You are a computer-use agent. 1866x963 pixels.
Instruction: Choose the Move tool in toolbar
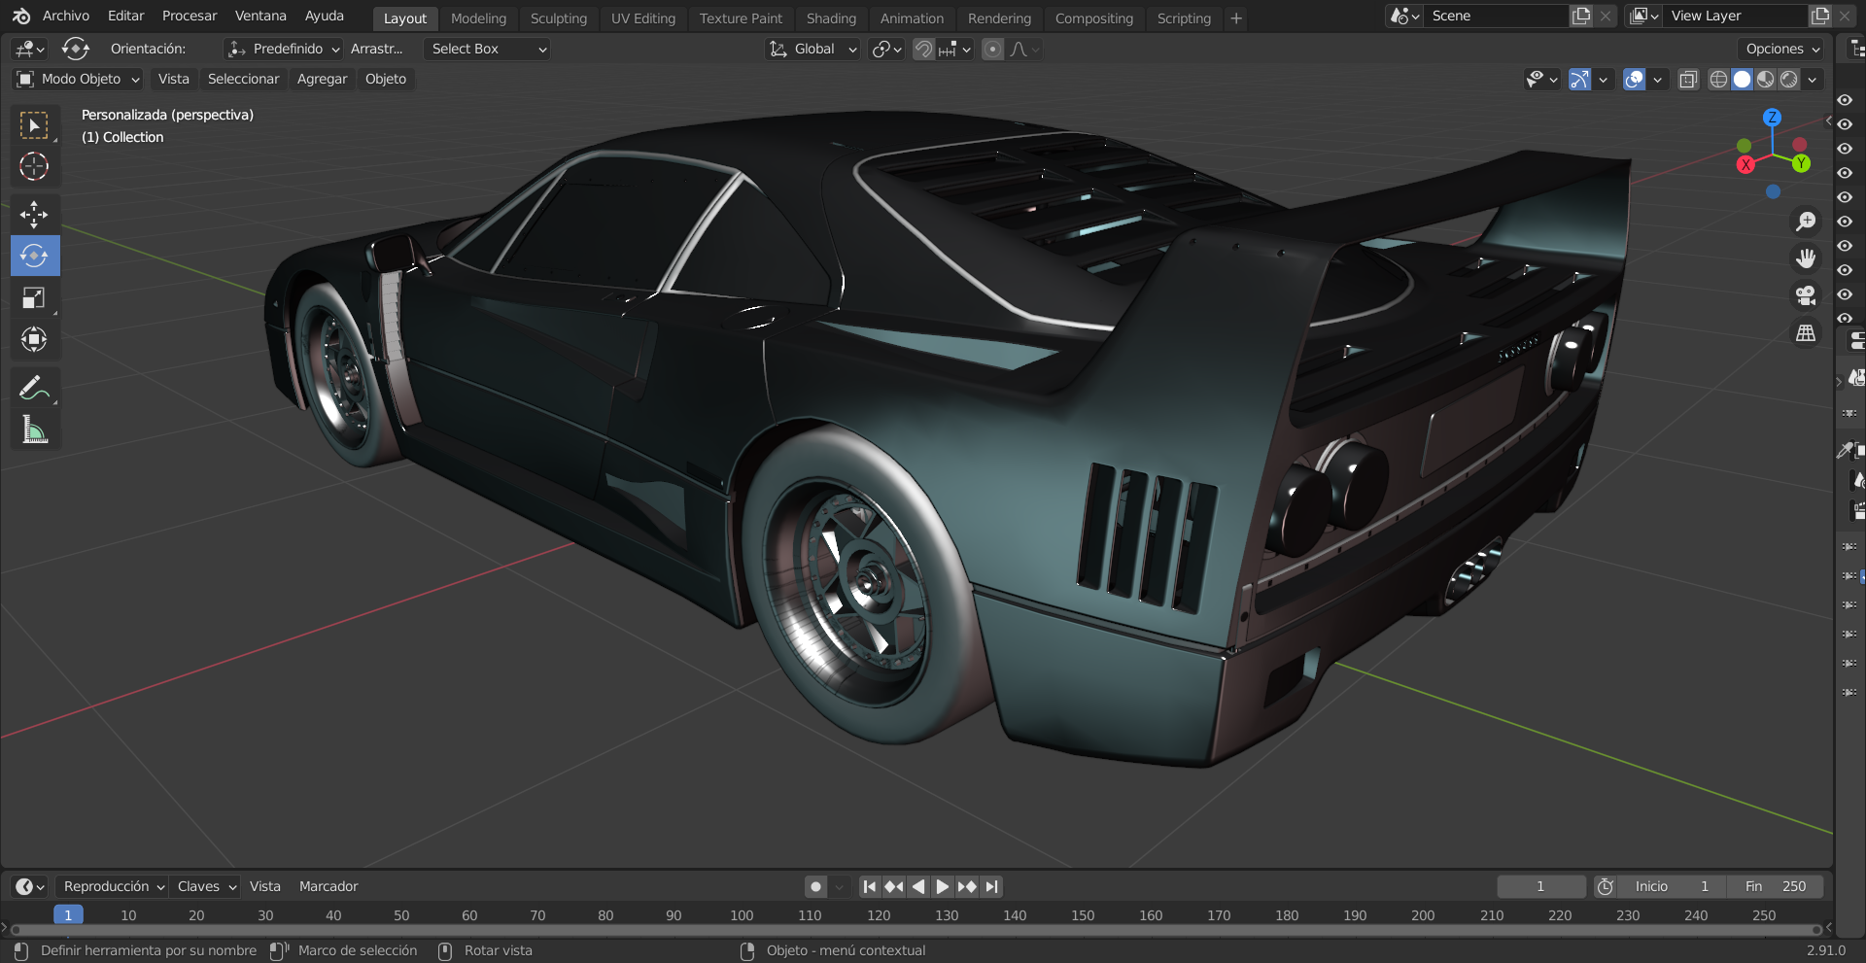(x=34, y=214)
